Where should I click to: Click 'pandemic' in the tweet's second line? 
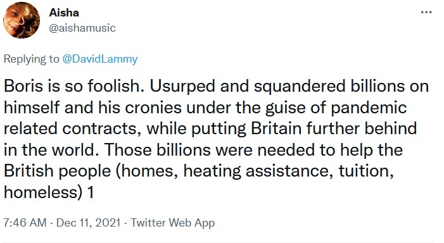(x=369, y=108)
